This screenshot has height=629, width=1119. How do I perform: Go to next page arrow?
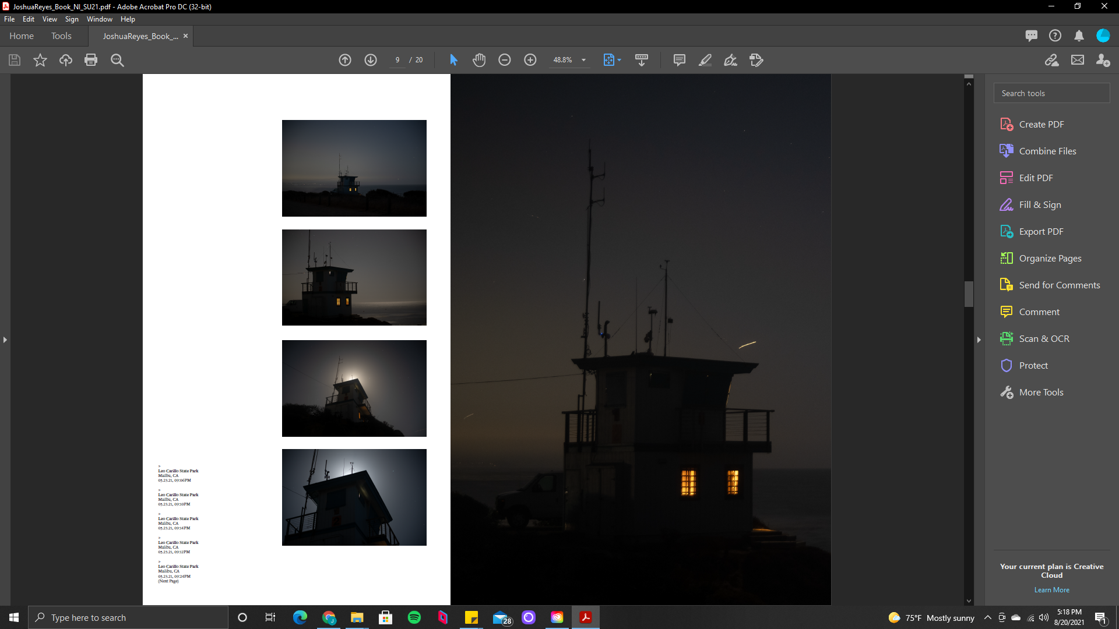(x=371, y=60)
